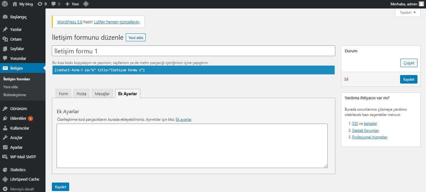Click Merhaba, admin account text

(404, 4)
